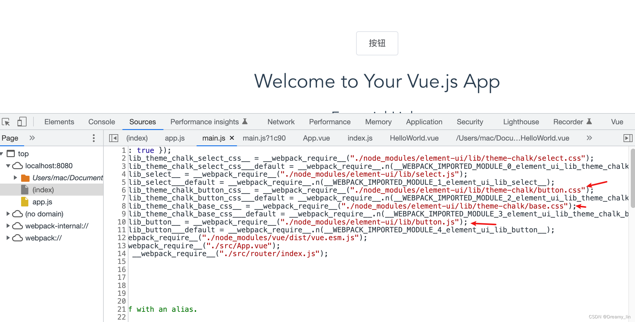Select the Sources tab
The width and height of the screenshot is (635, 322).
coord(143,122)
